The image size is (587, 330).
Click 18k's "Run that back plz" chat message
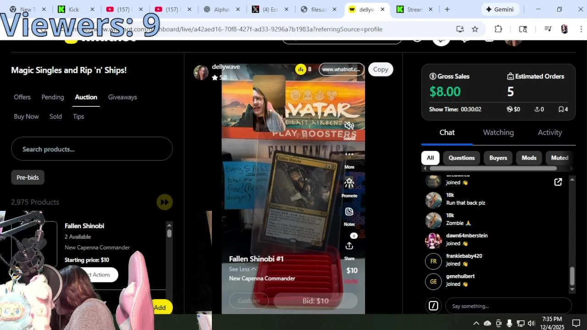pyautogui.click(x=465, y=203)
